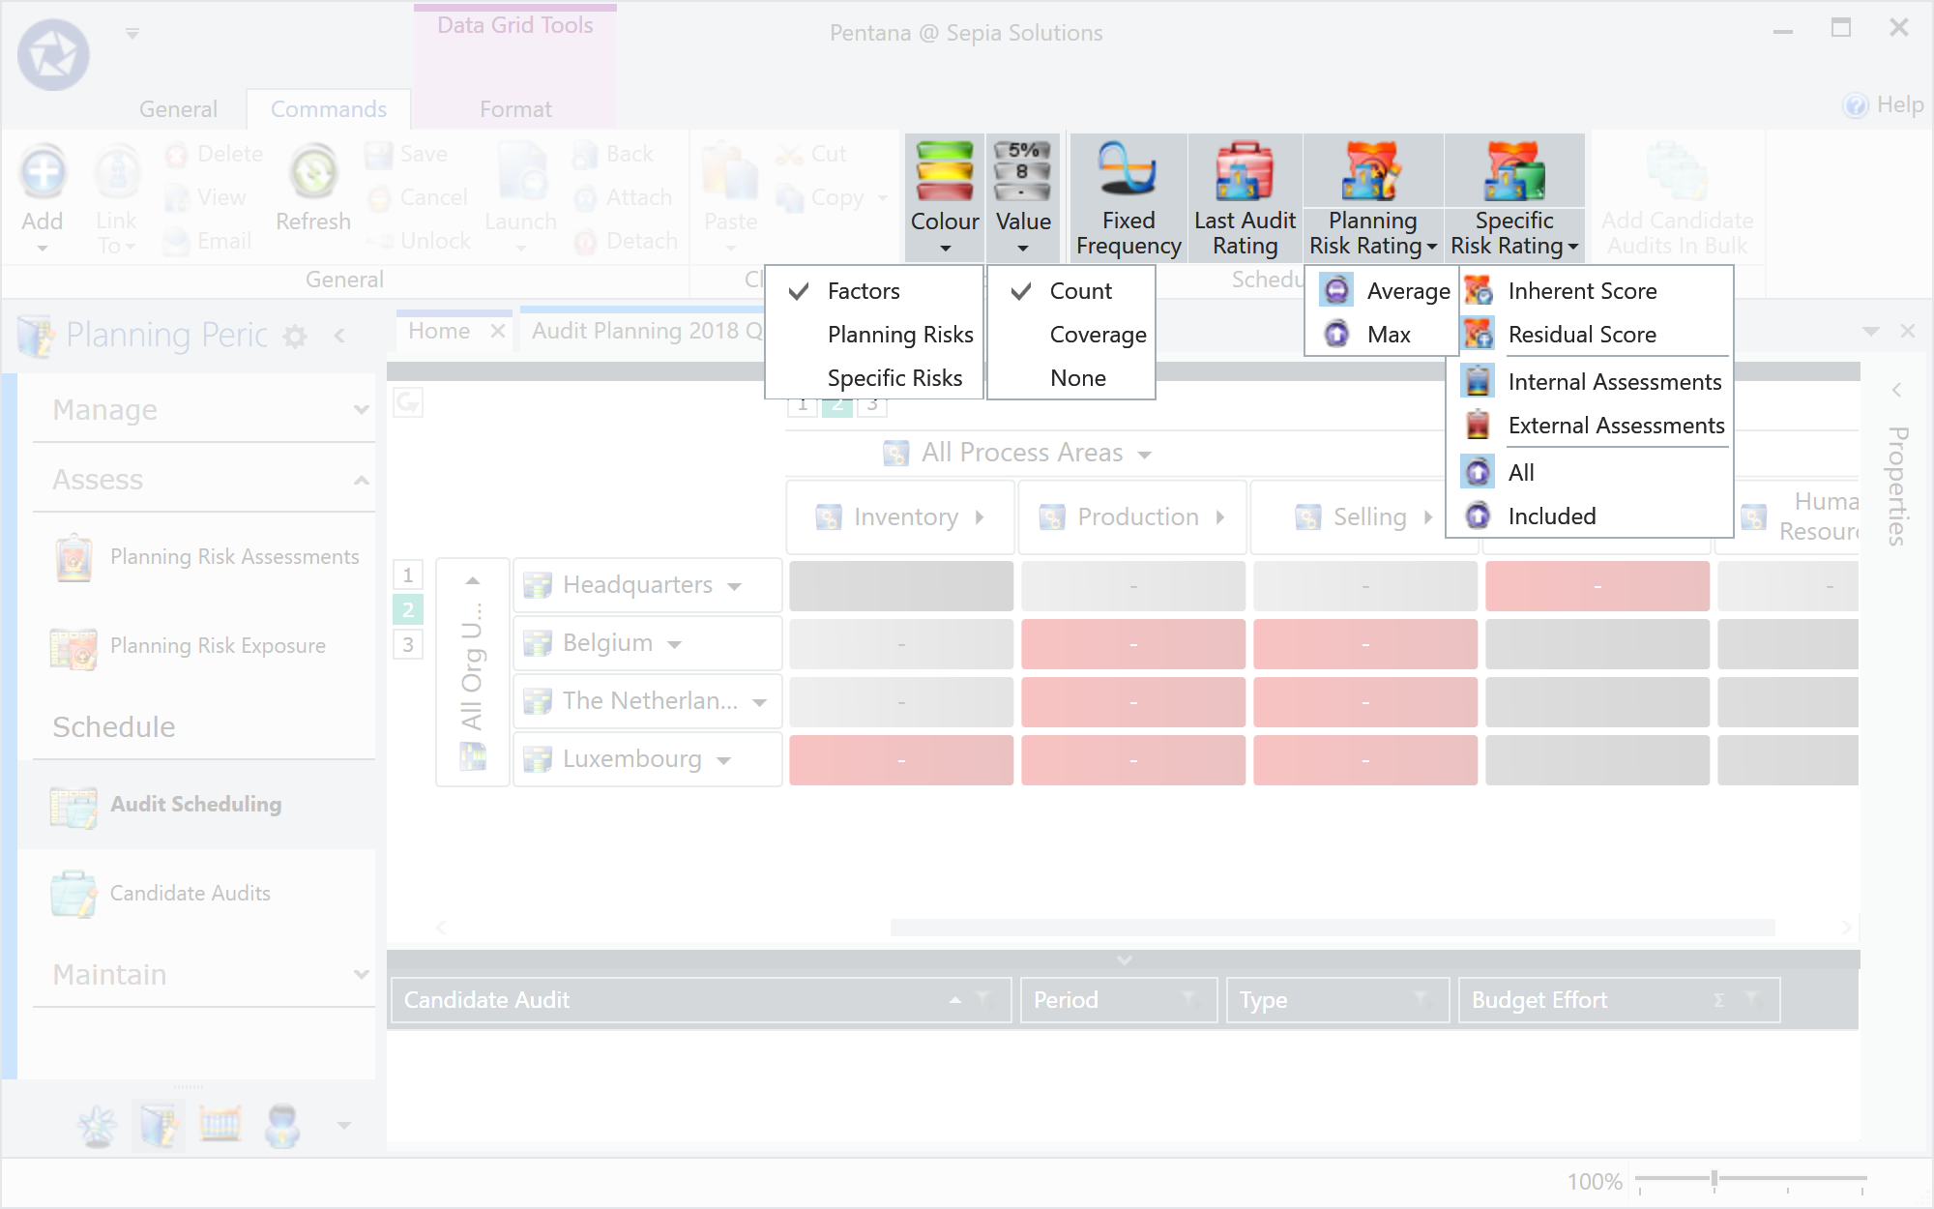Uncheck Factors in the Colour menu
Image resolution: width=1934 pixels, height=1209 pixels.
pyautogui.click(x=862, y=290)
